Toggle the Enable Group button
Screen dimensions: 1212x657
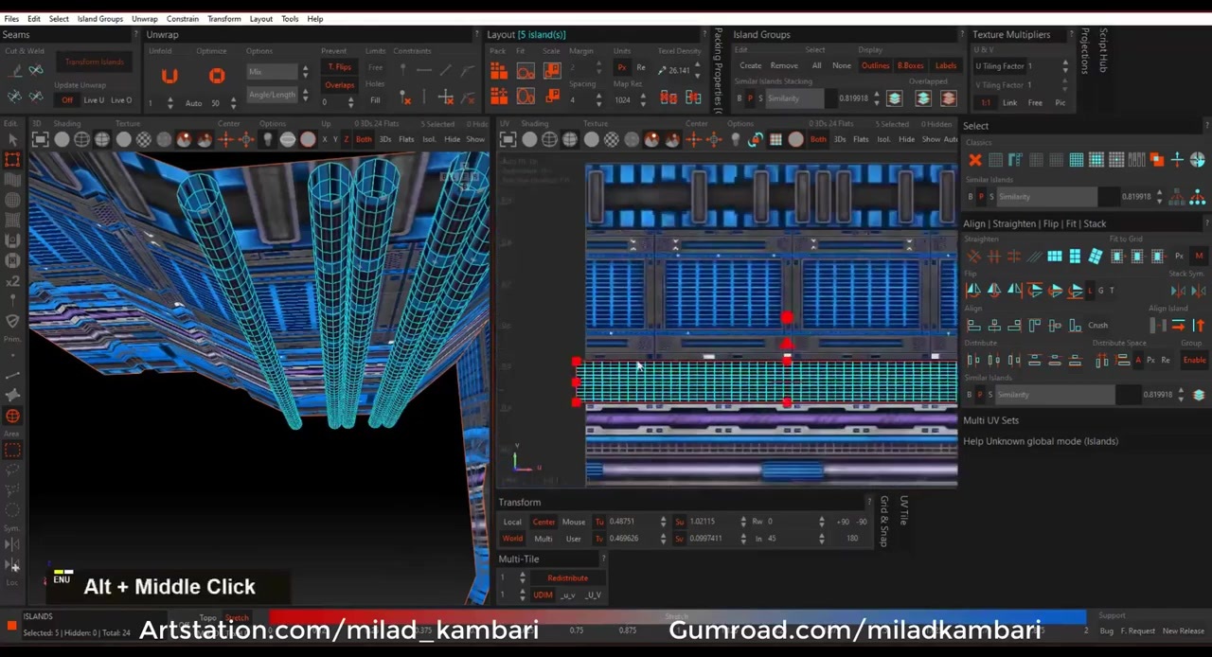tap(1195, 361)
